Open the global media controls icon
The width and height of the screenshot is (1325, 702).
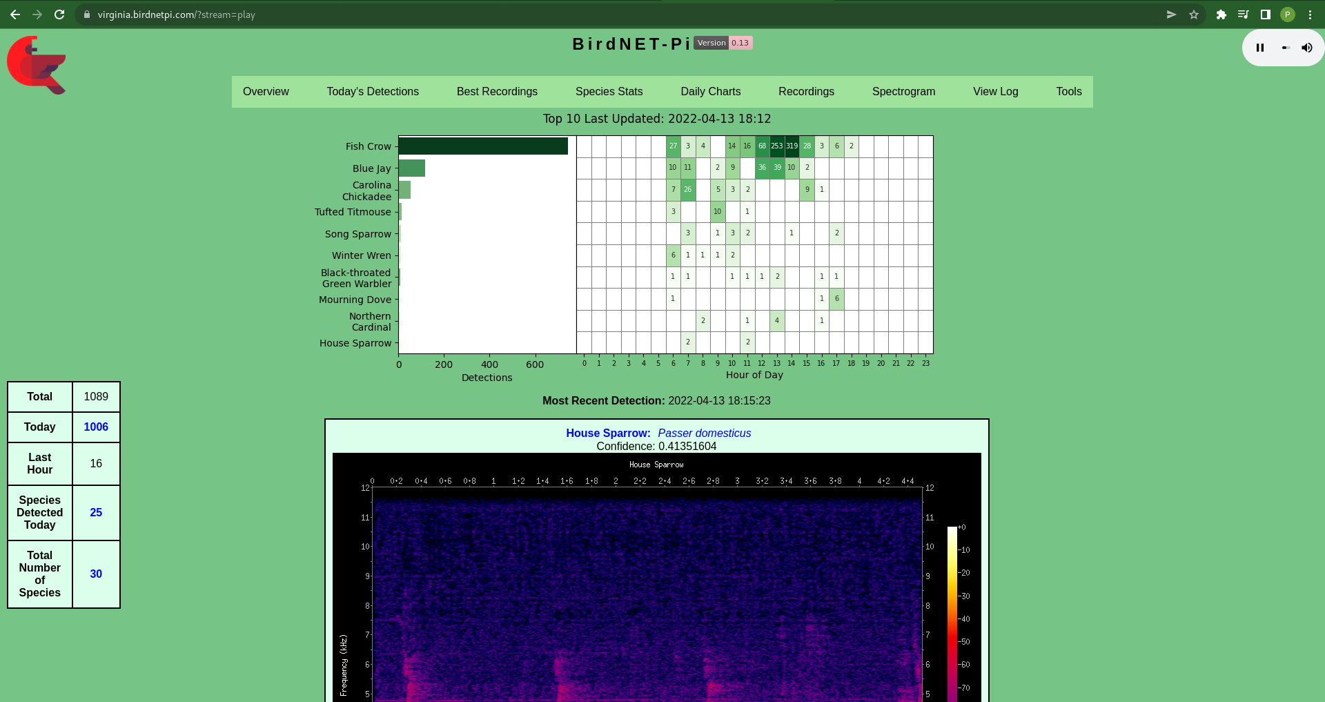pyautogui.click(x=1243, y=14)
